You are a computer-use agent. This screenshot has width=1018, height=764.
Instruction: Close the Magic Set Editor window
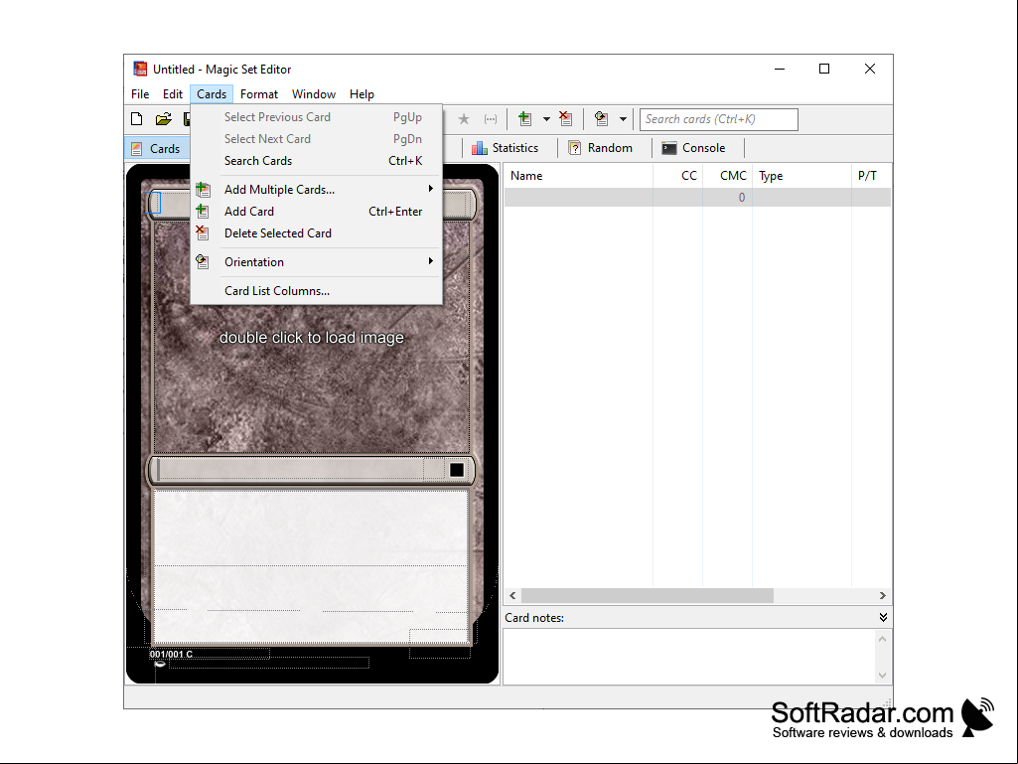[870, 69]
